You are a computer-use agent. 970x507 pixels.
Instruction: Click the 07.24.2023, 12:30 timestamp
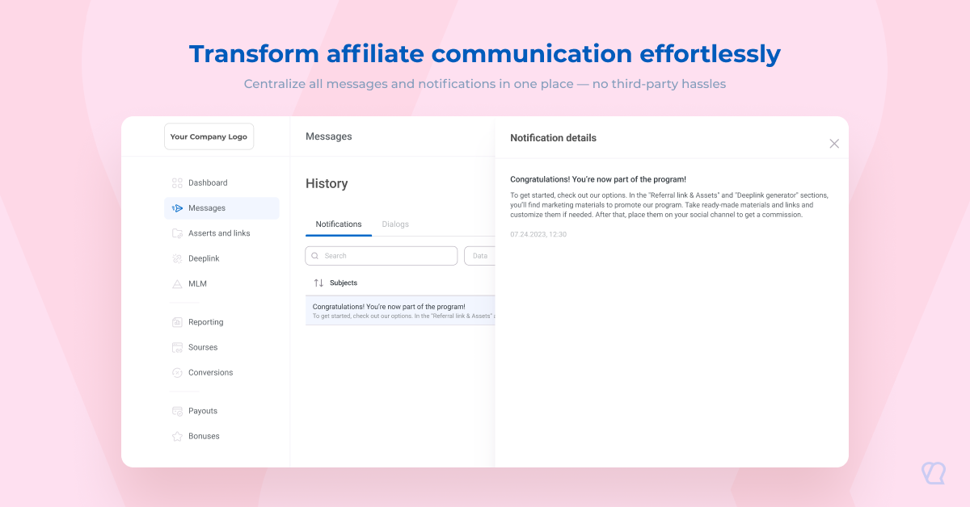[538, 234]
